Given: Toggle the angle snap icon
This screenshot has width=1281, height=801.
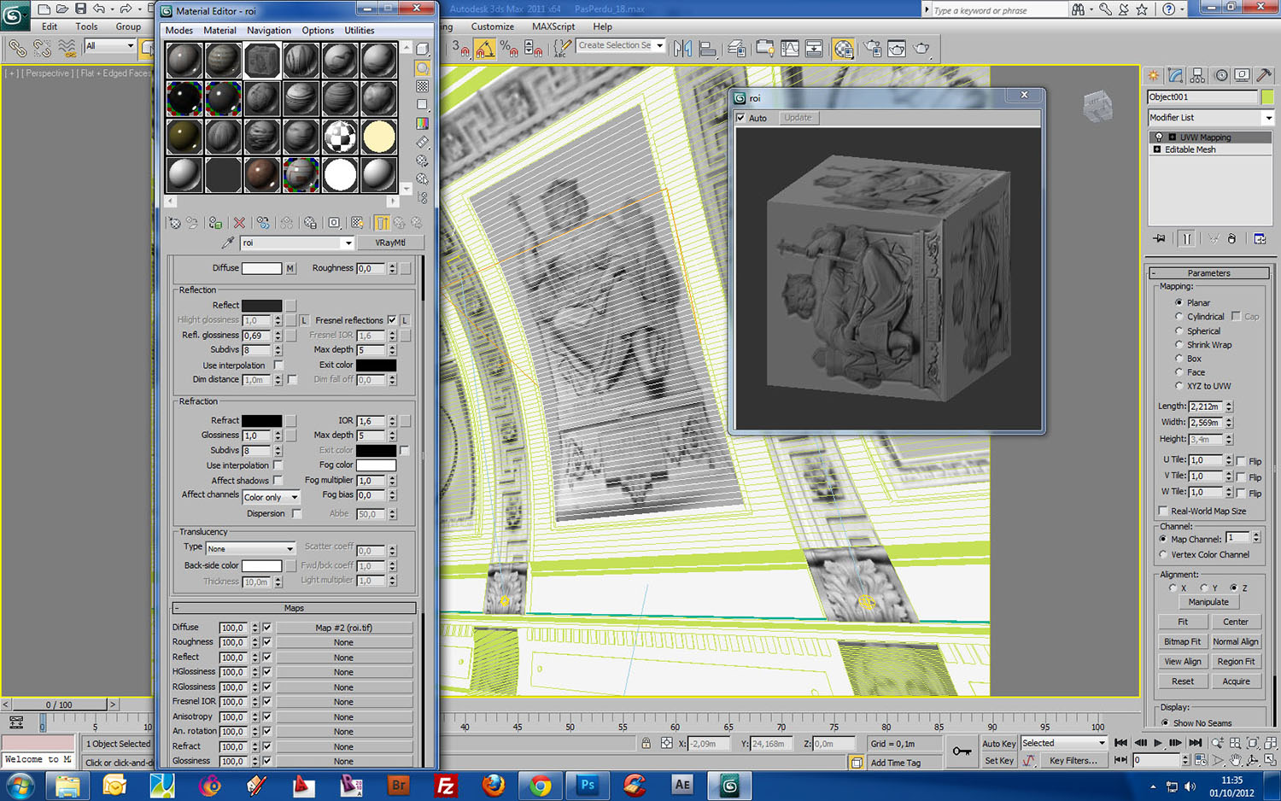Looking at the screenshot, I should pos(485,50).
